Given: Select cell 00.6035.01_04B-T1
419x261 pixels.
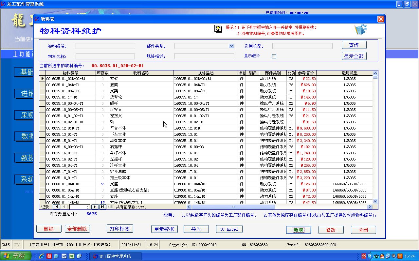Looking at the screenshot, I should point(70,85).
